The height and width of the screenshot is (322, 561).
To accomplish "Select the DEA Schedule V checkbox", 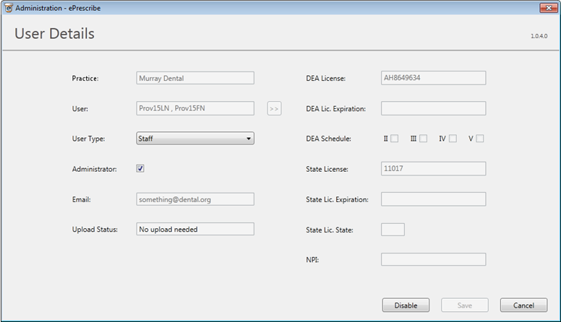I will [479, 139].
